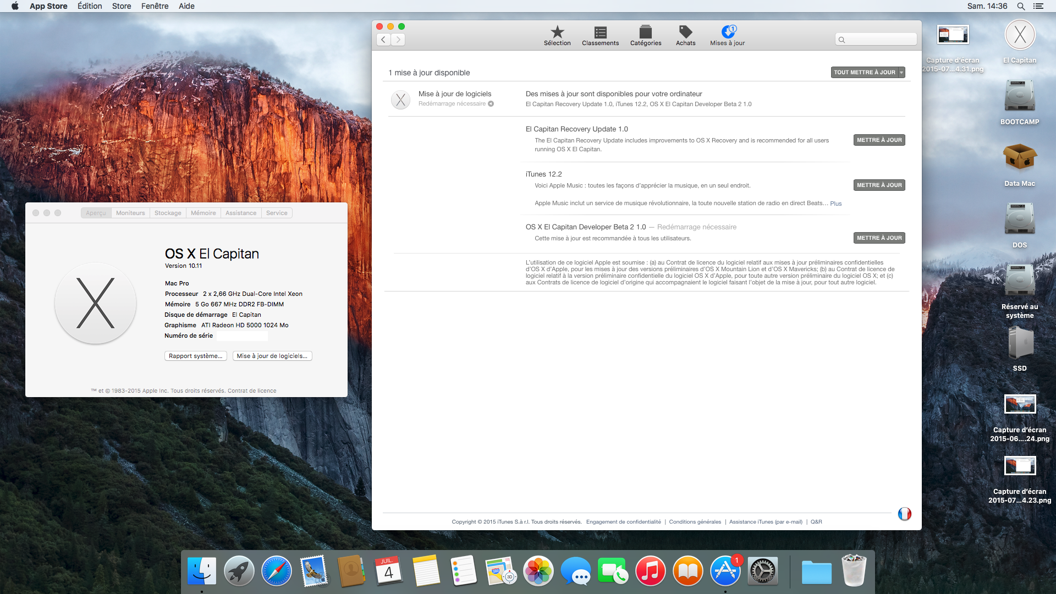Open Messages from the Dock
1056x594 pixels.
tap(576, 571)
